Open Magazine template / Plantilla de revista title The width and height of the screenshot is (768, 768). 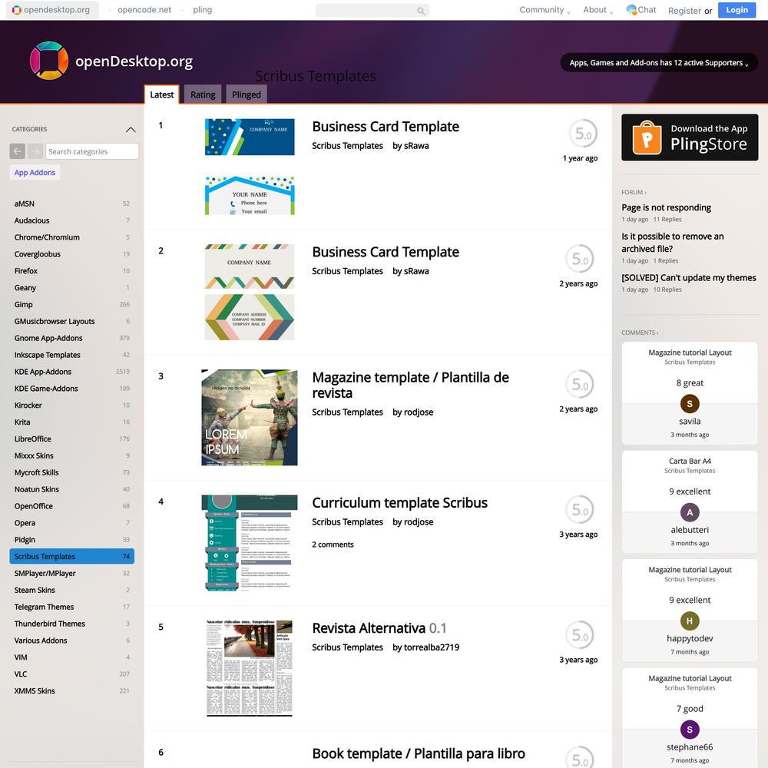click(x=410, y=385)
